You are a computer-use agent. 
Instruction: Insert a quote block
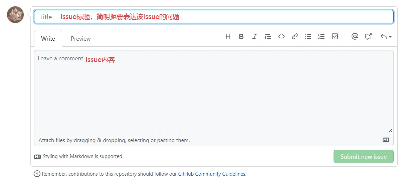[x=268, y=37]
